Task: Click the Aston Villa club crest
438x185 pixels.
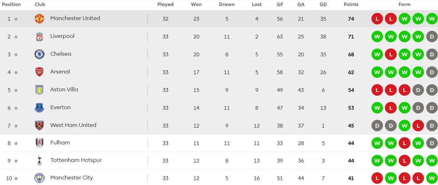Action: (x=39, y=90)
